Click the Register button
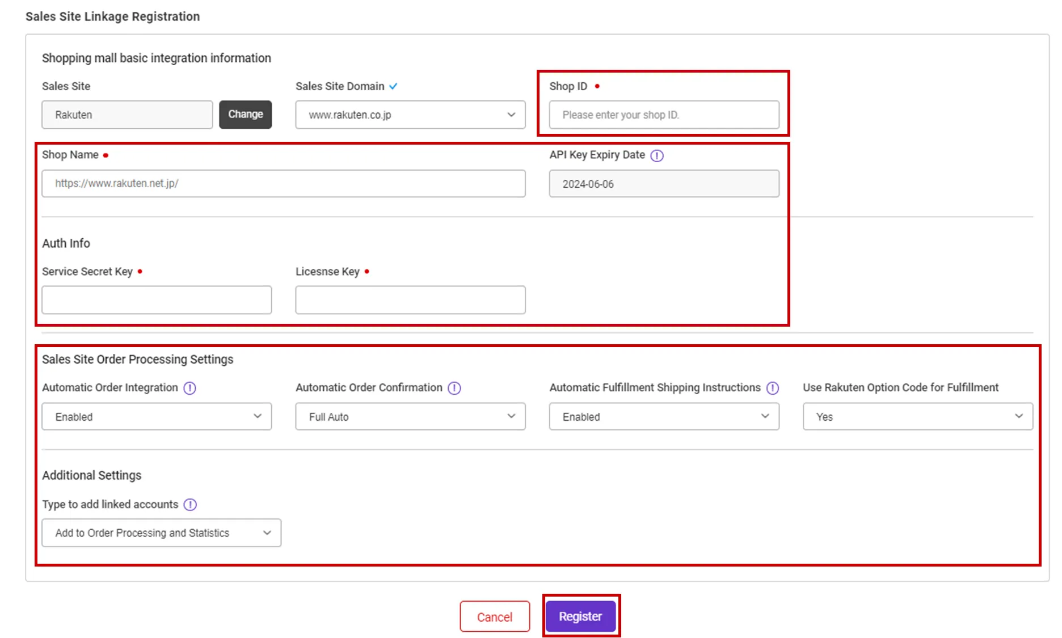1062x638 pixels. [x=580, y=616]
